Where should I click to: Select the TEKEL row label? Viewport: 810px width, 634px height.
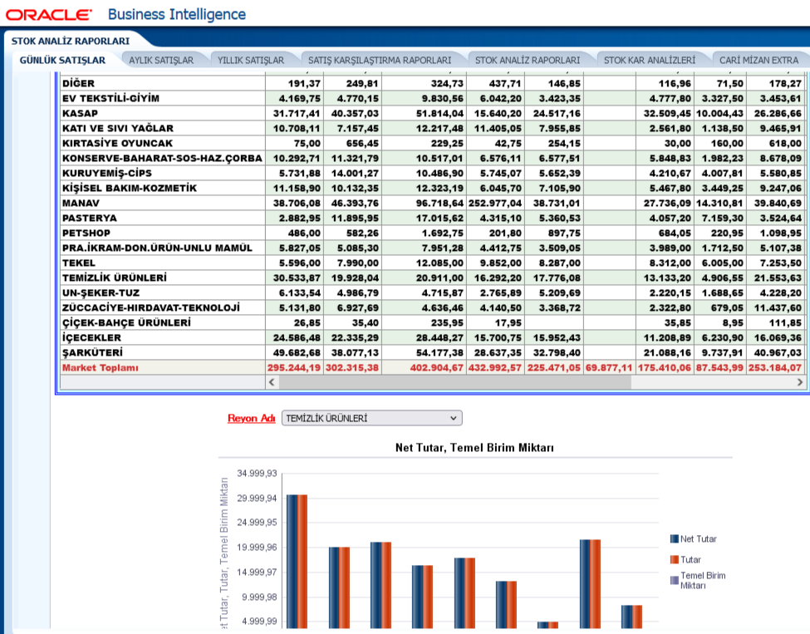79,263
